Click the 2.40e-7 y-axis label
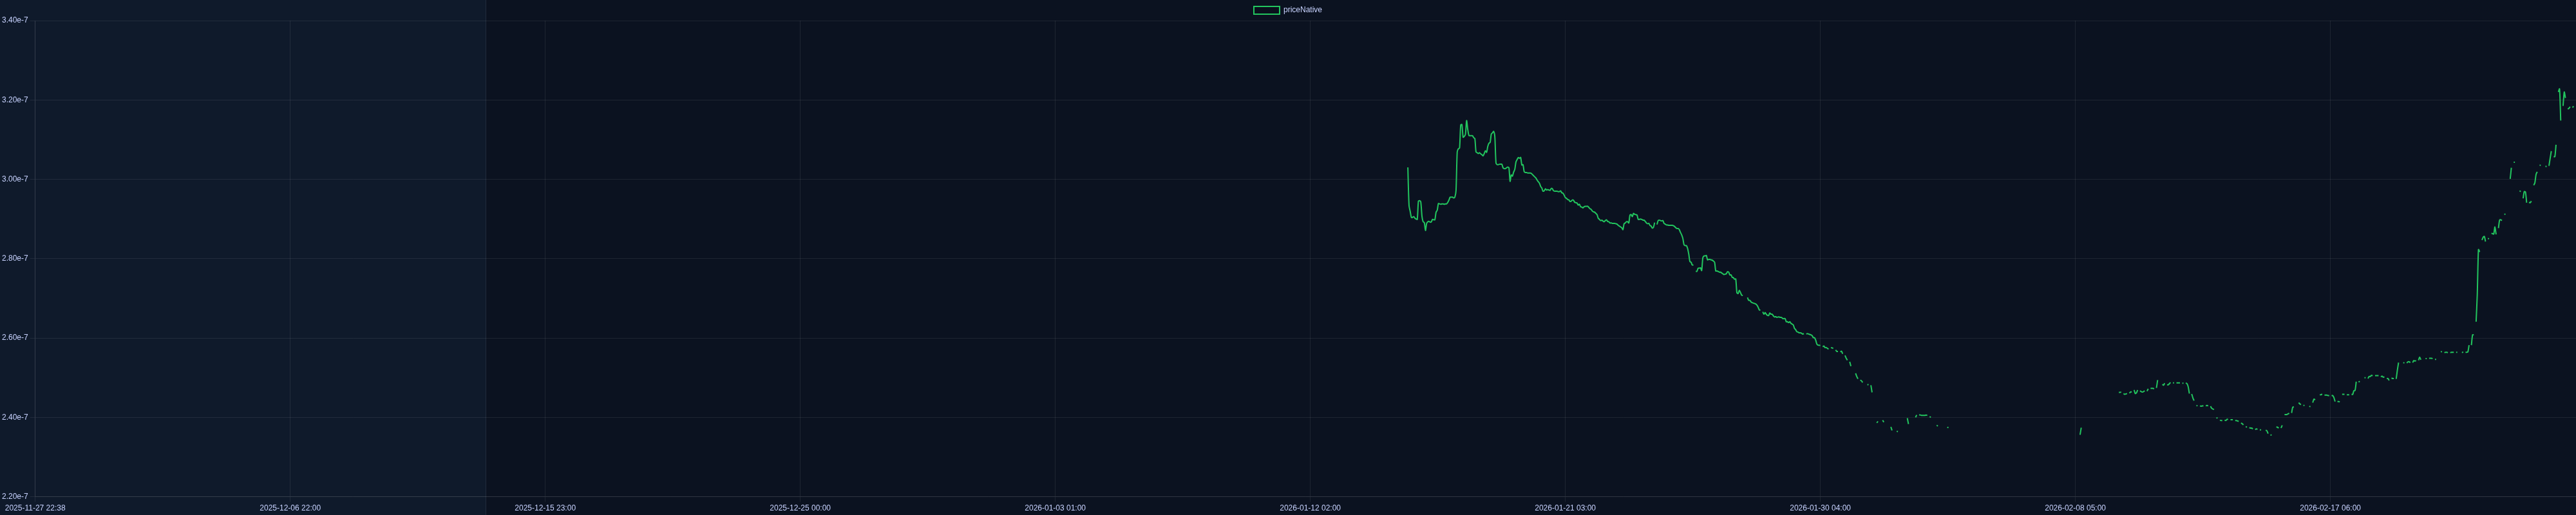 15,417
